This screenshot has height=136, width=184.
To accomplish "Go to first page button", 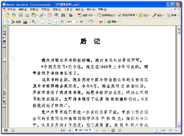I will click(x=63, y=130).
